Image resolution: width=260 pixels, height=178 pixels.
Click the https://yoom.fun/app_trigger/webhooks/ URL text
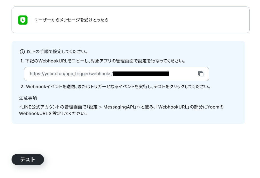pyautogui.click(x=71, y=74)
